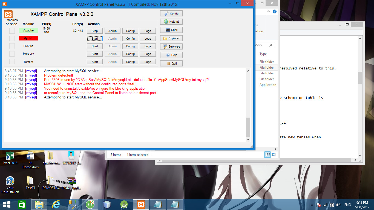This screenshot has height=210, width=374.
Task: Open Admin for Apache
Action: tap(113, 31)
